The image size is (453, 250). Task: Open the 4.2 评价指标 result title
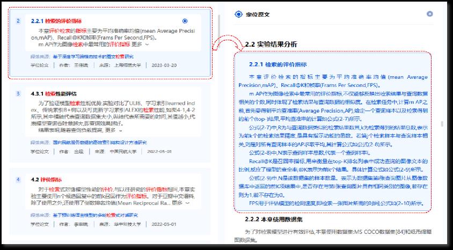[x=46, y=180]
